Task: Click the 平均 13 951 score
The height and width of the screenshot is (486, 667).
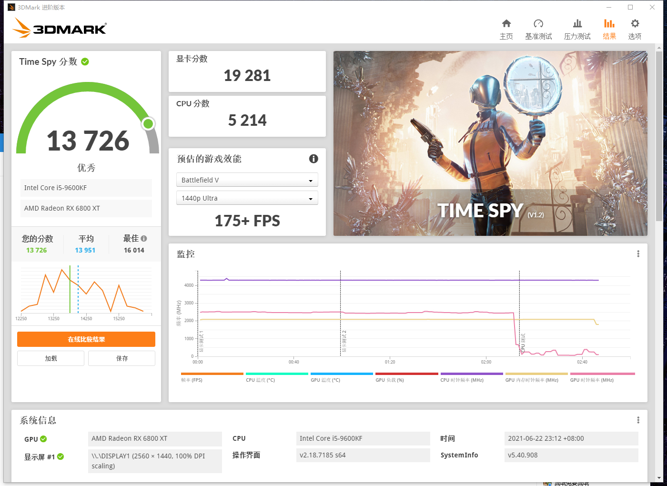Action: coord(85,250)
